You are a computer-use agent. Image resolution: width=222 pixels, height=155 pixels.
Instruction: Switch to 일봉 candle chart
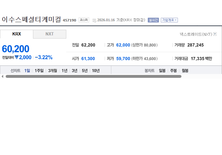162,71
